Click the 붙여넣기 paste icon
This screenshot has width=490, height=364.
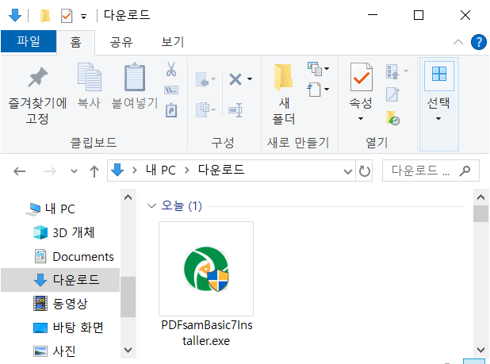coord(135,77)
